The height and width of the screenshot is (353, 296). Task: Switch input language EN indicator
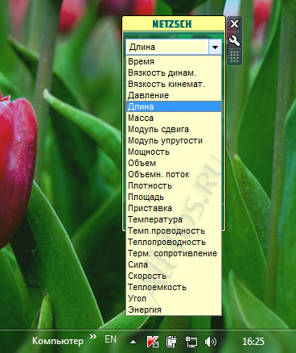pos(110,339)
